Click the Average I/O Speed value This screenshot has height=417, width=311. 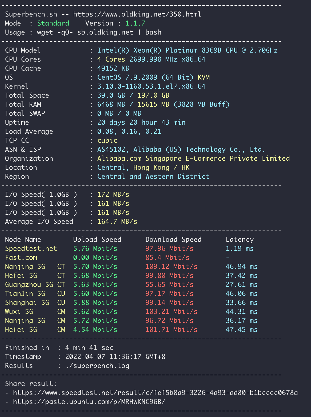pyautogui.click(x=117, y=222)
